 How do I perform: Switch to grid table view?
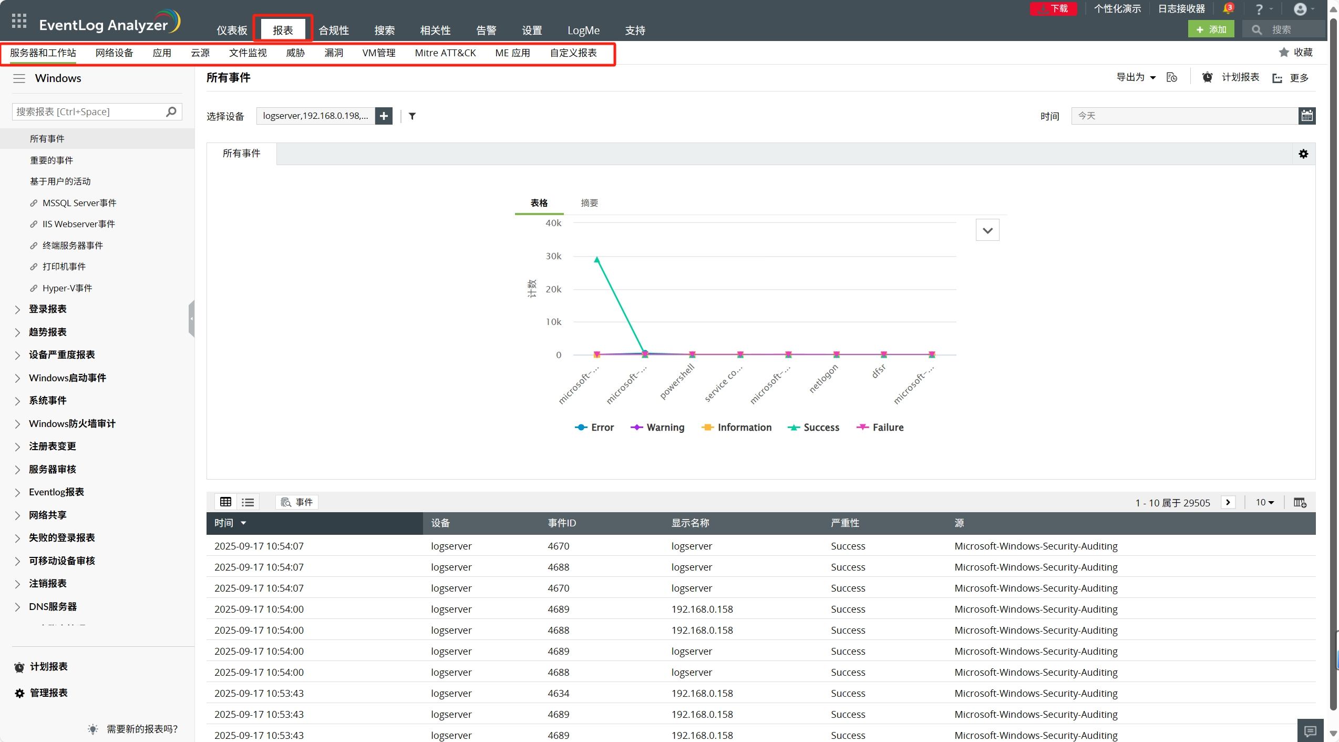pos(225,502)
